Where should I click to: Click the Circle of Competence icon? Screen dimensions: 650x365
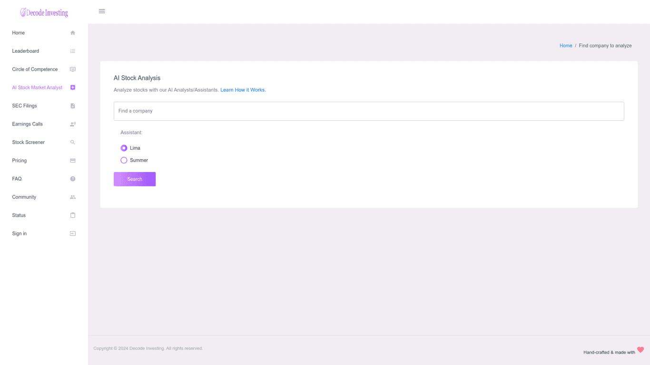(x=73, y=69)
